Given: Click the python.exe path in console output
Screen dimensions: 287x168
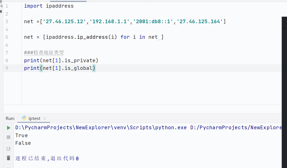Looking at the screenshot, I should (x=101, y=128).
